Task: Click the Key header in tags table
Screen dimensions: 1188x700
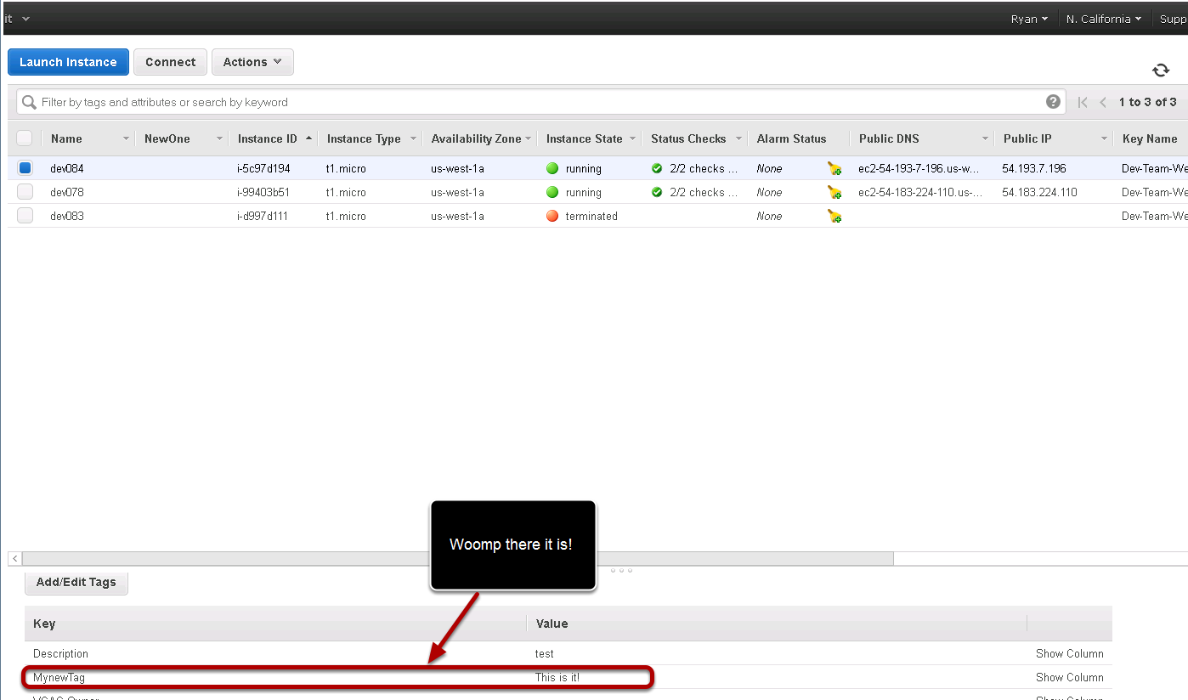Action: pyautogui.click(x=44, y=624)
